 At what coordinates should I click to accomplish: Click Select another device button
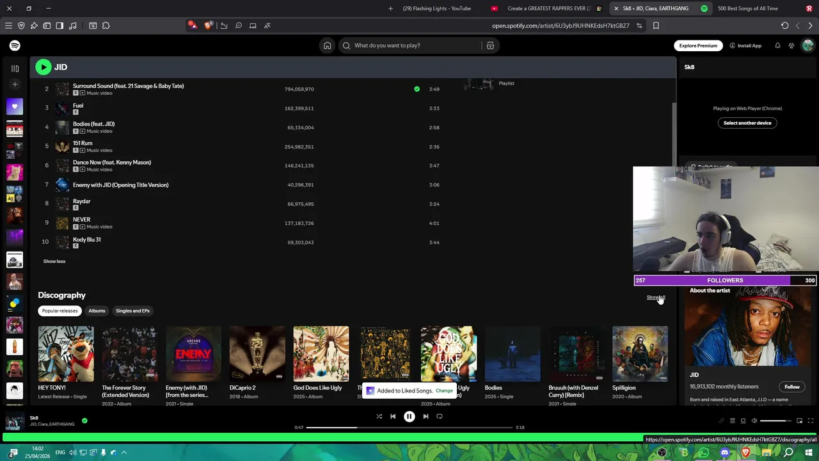(747, 123)
